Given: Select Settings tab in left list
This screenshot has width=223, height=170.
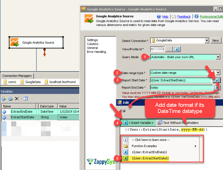Looking at the screenshot, I should tap(92, 40).
